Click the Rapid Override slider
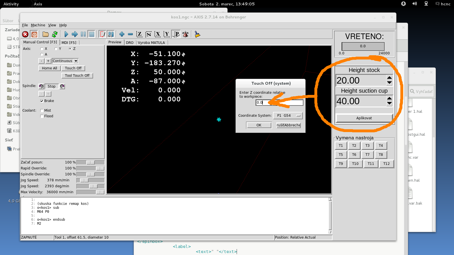 [91, 168]
